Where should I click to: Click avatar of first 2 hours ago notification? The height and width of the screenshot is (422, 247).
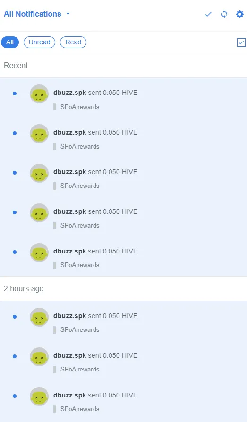tap(39, 317)
